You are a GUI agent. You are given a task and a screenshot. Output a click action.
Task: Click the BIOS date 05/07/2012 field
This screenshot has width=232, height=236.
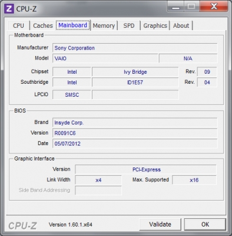135,143
